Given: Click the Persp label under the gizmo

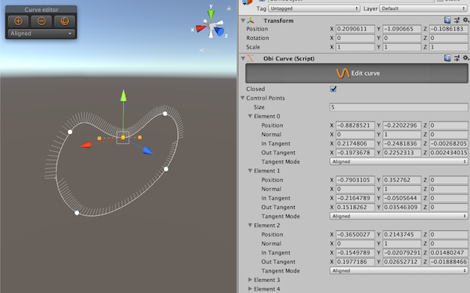Looking at the screenshot, I should click(x=211, y=50).
